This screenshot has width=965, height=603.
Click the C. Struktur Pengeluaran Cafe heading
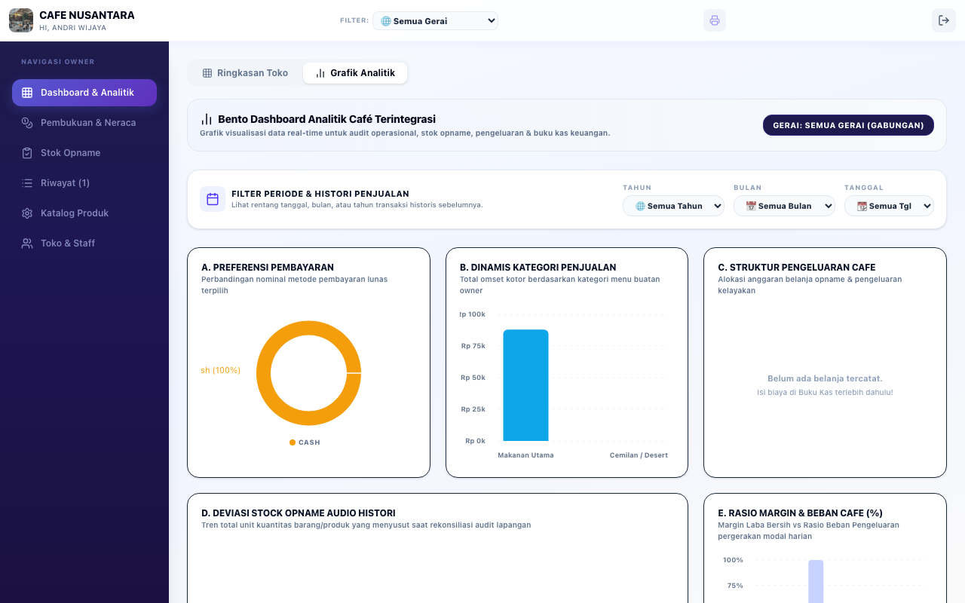796,268
